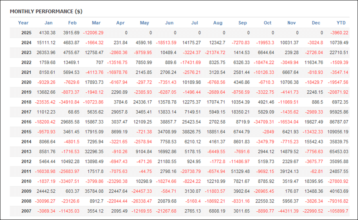
Task: Click the 2007 year row label
Action: click(26, 211)
